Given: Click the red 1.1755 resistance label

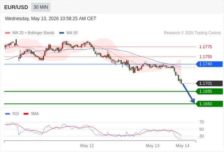Looking at the screenshot, I should (205, 57).
